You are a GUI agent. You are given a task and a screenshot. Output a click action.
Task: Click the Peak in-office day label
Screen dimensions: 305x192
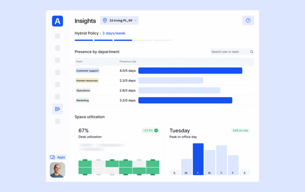point(183,137)
